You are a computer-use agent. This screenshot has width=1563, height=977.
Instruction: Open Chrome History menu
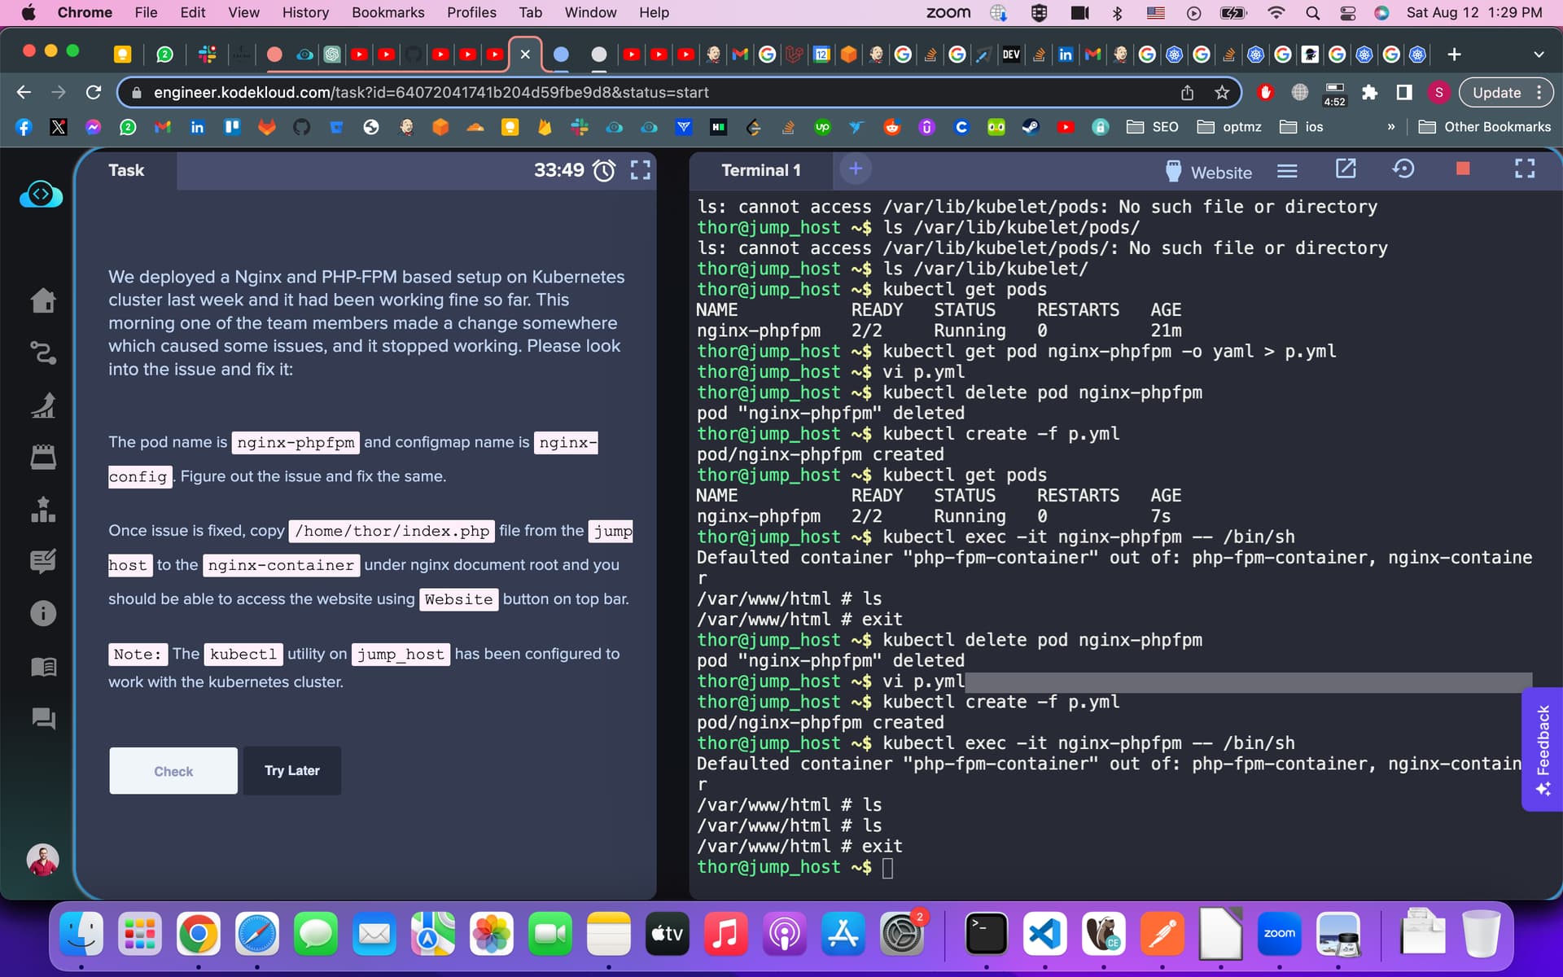click(x=305, y=12)
